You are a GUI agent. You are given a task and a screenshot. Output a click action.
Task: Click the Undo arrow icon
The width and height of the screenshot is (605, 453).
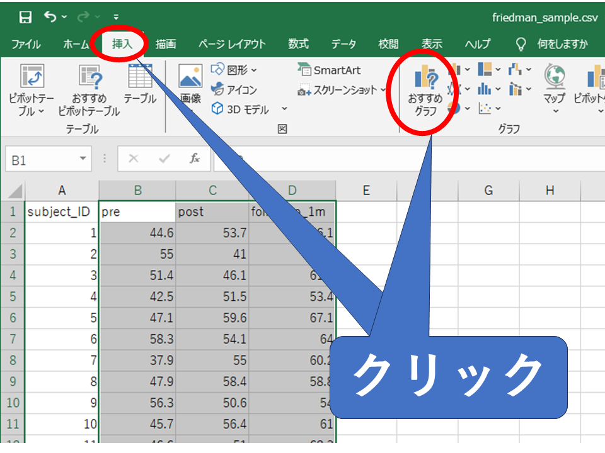click(50, 18)
